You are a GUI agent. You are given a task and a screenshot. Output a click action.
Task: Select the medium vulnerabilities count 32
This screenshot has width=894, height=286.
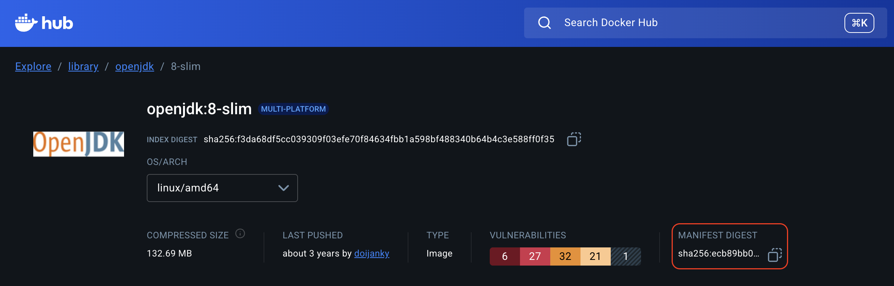click(565, 256)
